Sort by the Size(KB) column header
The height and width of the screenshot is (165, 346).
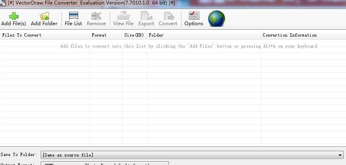click(x=134, y=35)
